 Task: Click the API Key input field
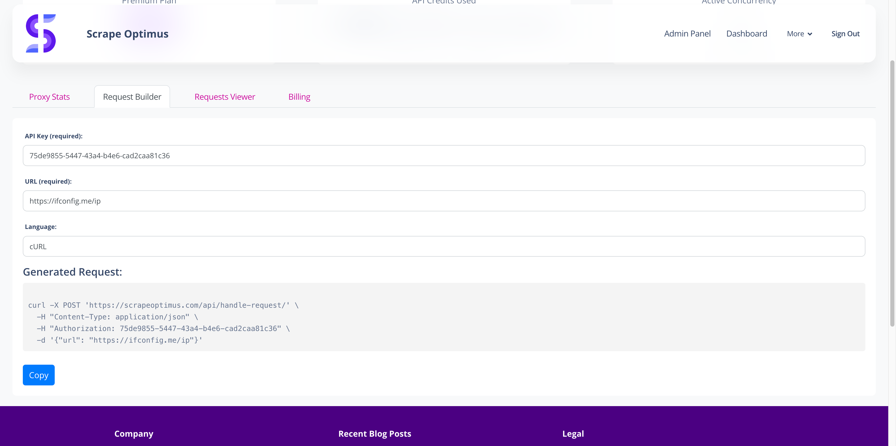444,156
